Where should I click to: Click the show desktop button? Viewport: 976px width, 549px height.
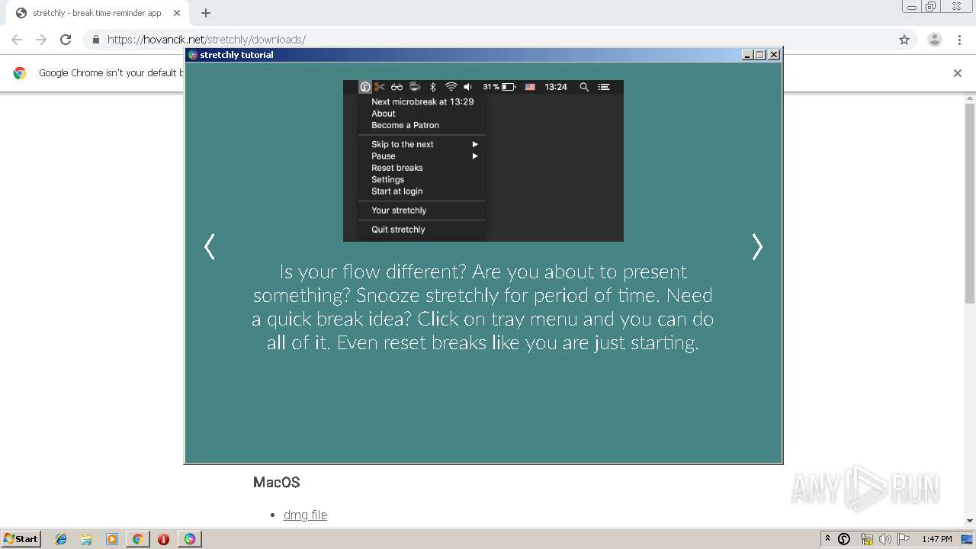coord(967,539)
